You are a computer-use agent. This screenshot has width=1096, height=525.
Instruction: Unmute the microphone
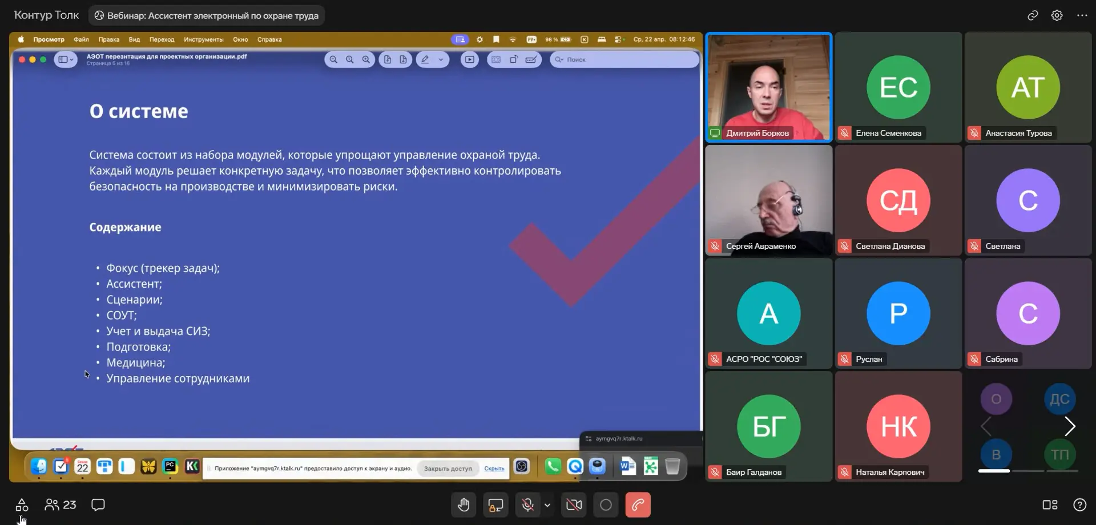click(527, 505)
